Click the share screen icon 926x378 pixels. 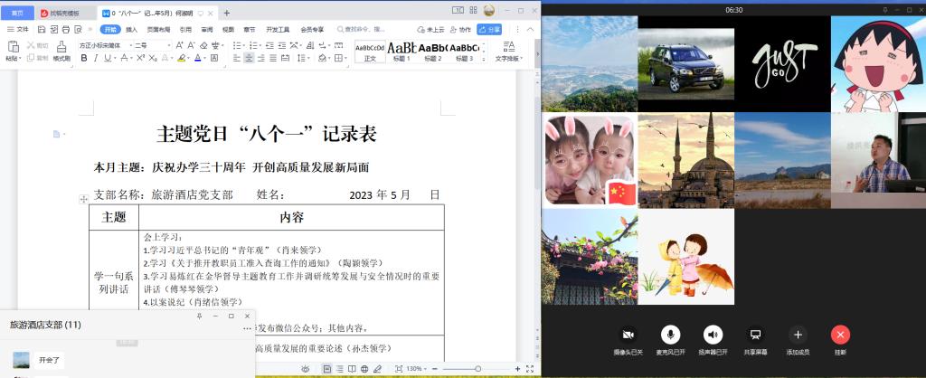tap(755, 335)
